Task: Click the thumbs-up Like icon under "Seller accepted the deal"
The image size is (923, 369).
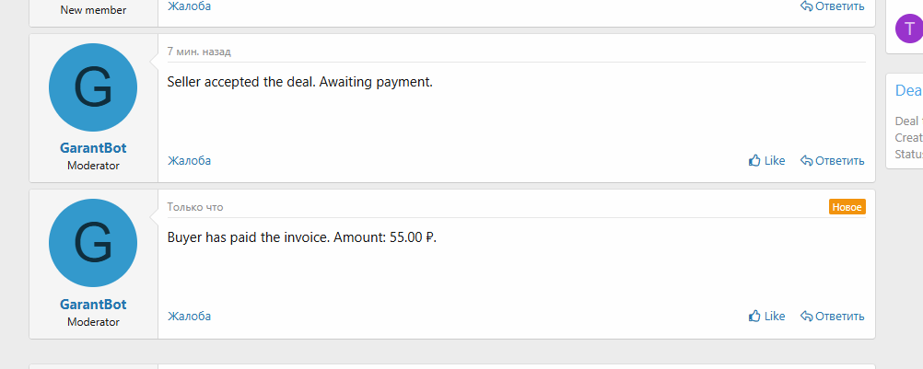Action: pyautogui.click(x=754, y=161)
